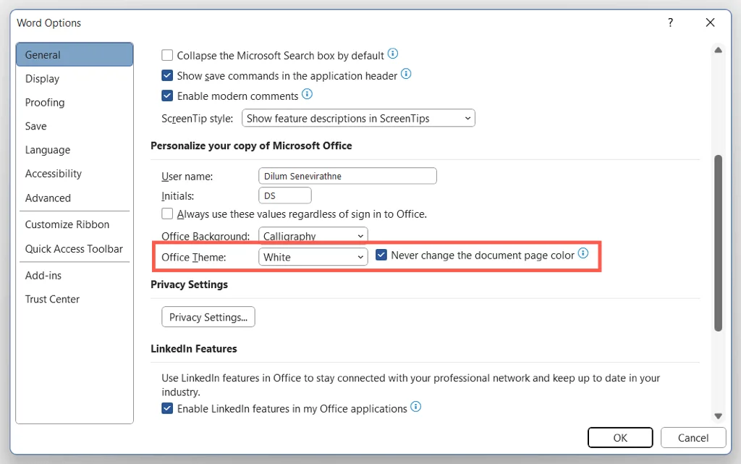Screen dimensions: 741x464
Task: Go to the Save category
Action: [75, 126]
